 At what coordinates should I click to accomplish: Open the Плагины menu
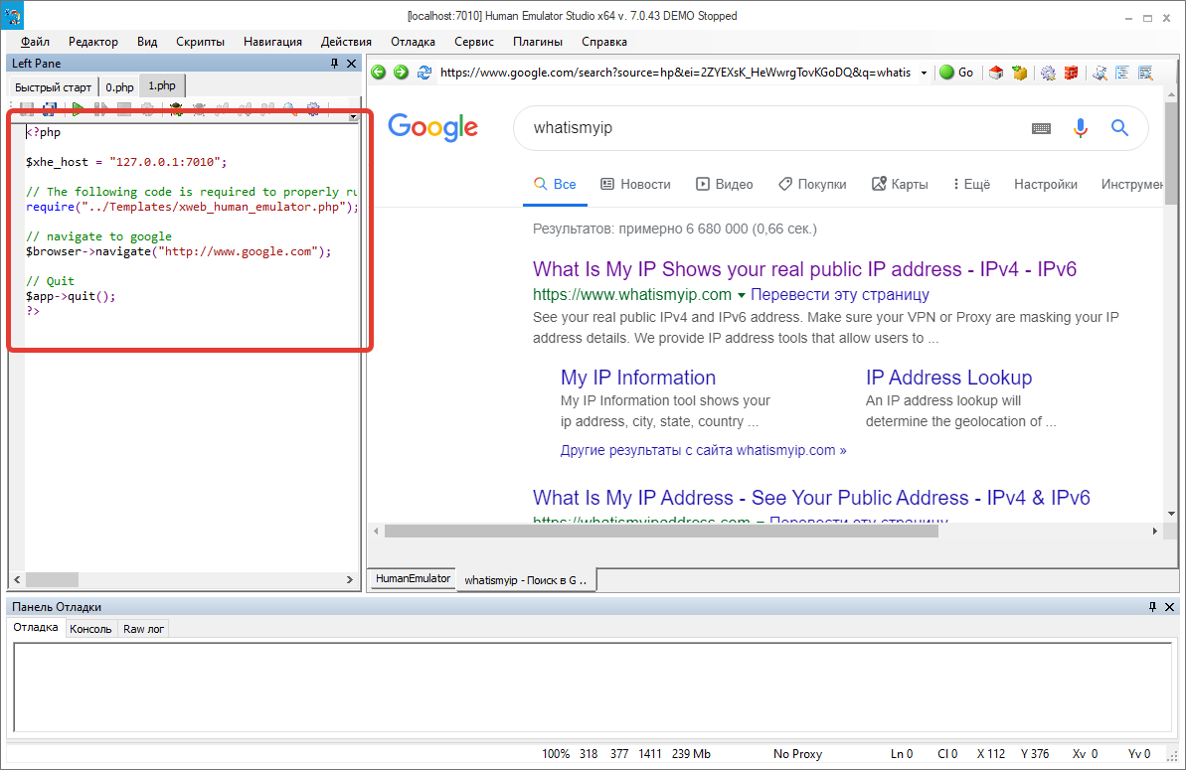point(538,42)
